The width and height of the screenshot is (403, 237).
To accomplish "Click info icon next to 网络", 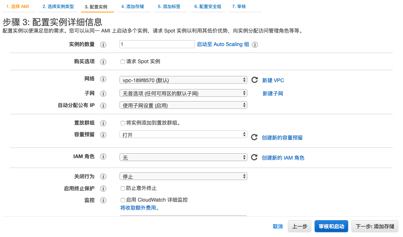I will [103, 79].
